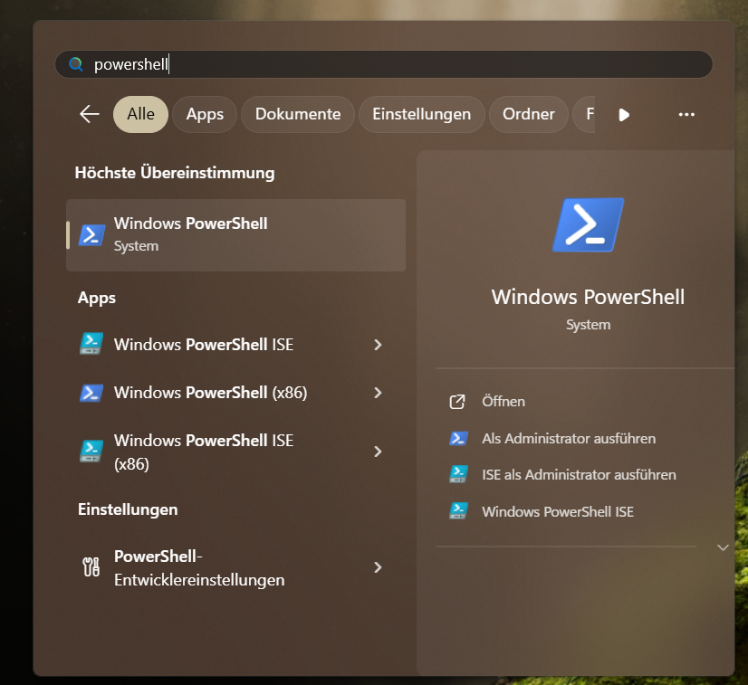Screen dimensions: 748x685
Task: Click the Windows PowerShell ISE app icon
Action: point(91,344)
